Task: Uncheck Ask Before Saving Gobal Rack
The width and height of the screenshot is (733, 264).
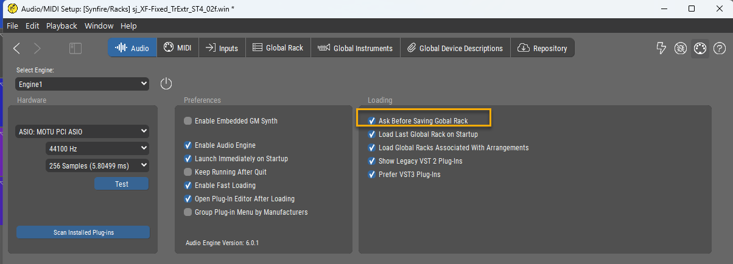Action: point(372,121)
